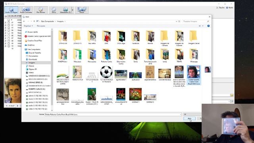Screen dimensions: 254x143
Task: Expand the Organizar dropdown menu
Action: click(x=28, y=26)
